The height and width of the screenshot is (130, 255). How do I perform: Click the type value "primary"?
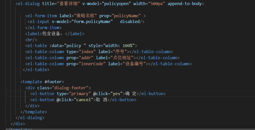[80, 94]
